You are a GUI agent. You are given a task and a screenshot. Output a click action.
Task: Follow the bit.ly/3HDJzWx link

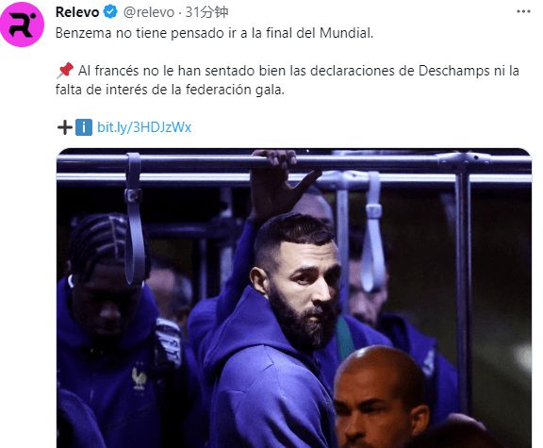[x=144, y=127]
